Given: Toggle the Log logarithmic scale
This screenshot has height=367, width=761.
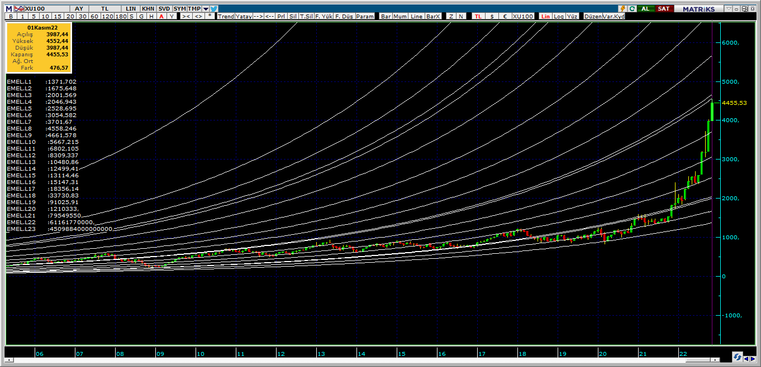Looking at the screenshot, I should point(558,16).
